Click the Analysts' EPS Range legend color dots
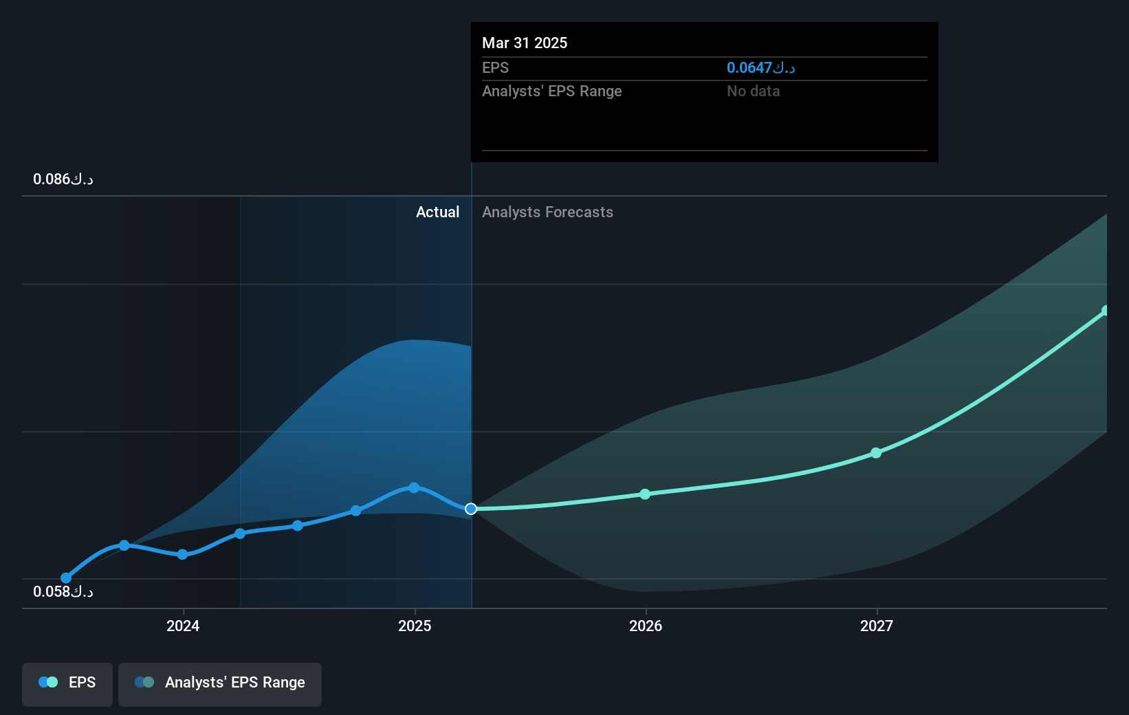 (x=144, y=682)
